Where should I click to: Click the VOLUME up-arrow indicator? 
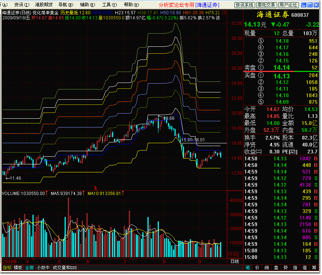(x=47, y=194)
